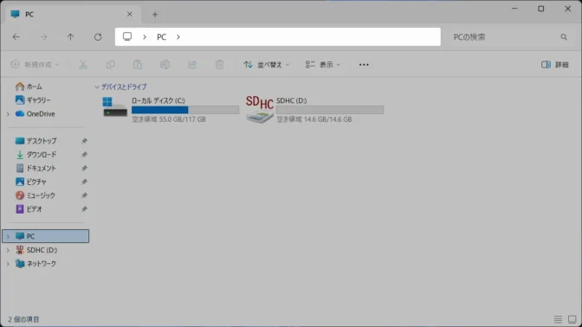The width and height of the screenshot is (582, 327).
Task: Go up one folder level
Action: pyautogui.click(x=70, y=36)
